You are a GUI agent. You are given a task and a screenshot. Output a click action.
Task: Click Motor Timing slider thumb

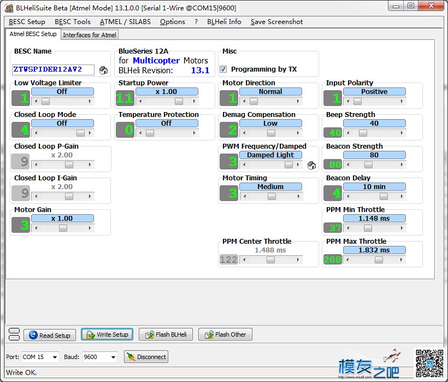[272, 197]
